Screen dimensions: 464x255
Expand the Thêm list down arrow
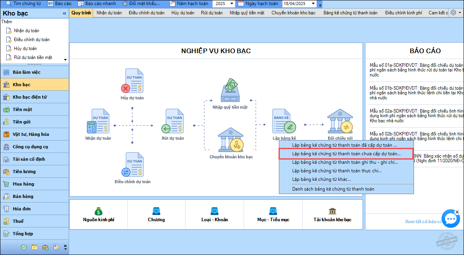coord(66,60)
